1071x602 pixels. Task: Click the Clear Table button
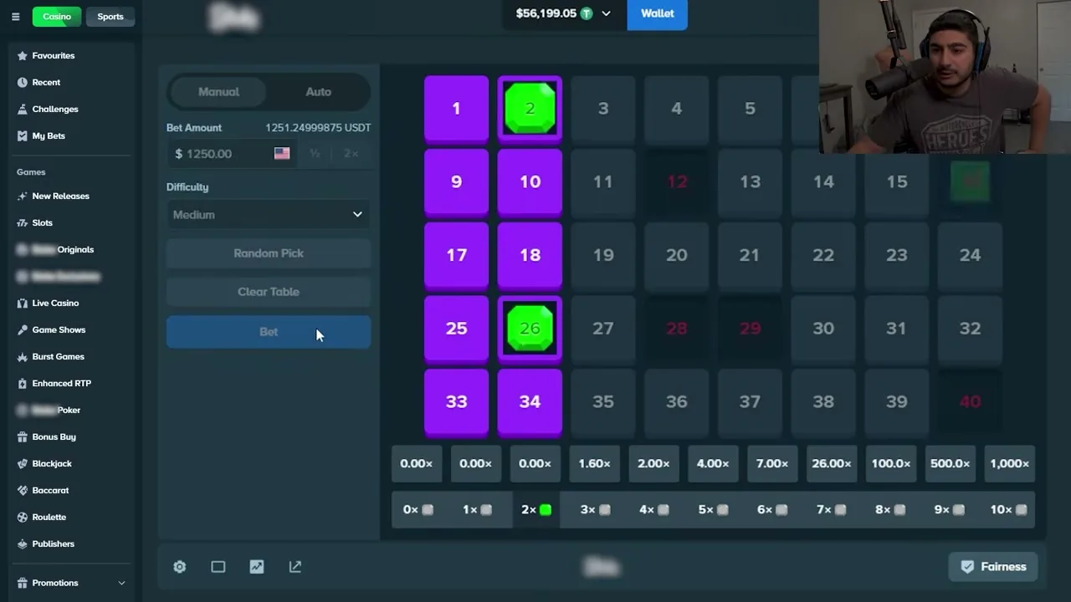(269, 292)
